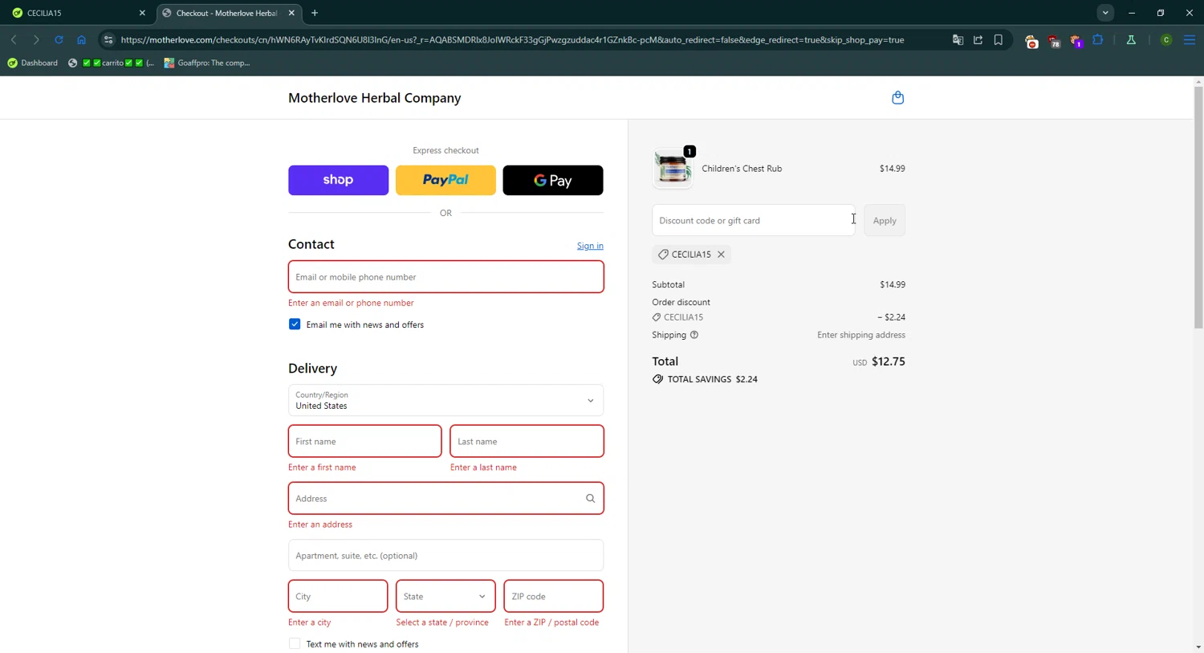The image size is (1204, 653).
Task: Expand the State dropdown
Action: click(x=445, y=597)
